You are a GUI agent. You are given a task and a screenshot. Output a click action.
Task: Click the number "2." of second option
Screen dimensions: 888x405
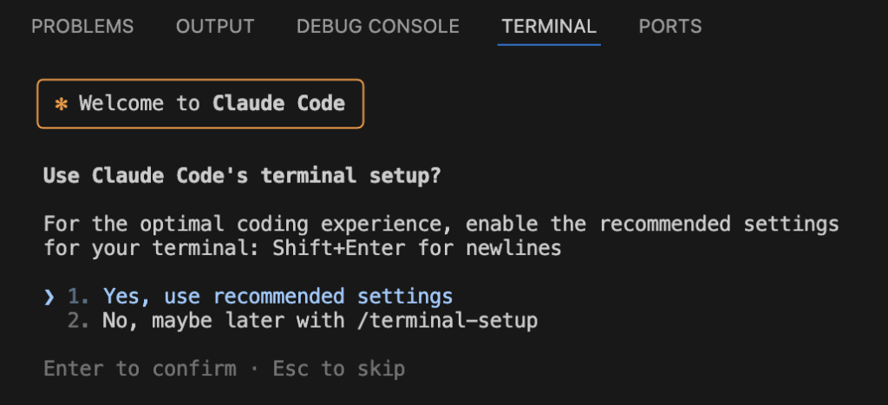click(79, 321)
